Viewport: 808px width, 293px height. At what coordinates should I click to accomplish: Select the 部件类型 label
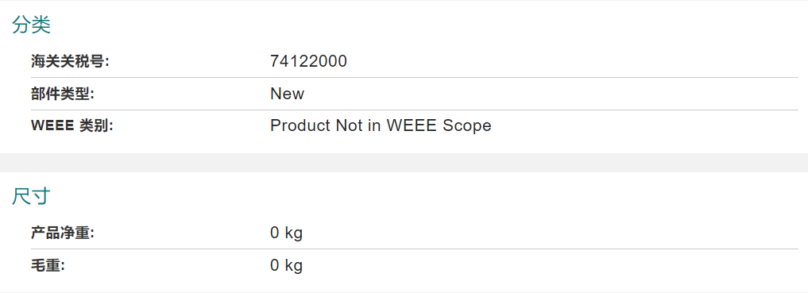pyautogui.click(x=63, y=94)
